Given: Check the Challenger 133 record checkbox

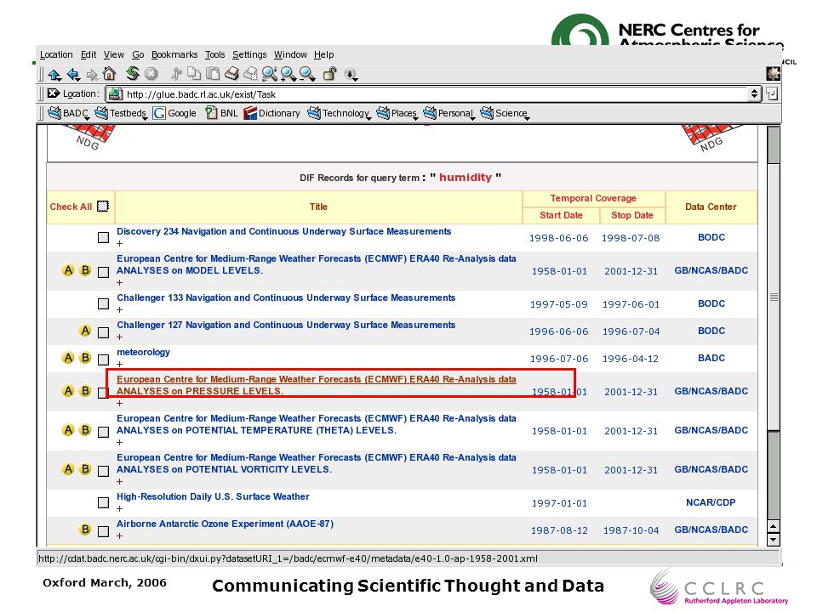Looking at the screenshot, I should 103,304.
